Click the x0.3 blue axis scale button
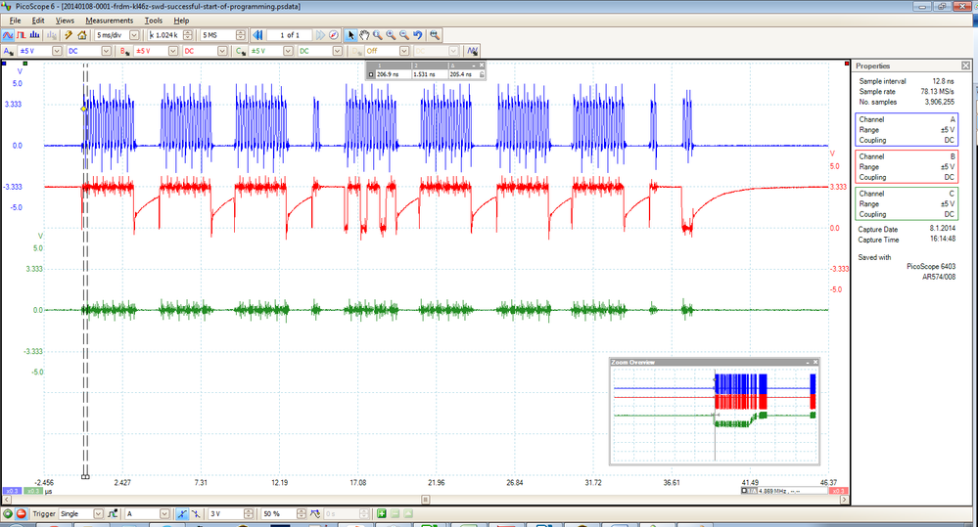Viewport: 978px width, 527px height. [12, 491]
